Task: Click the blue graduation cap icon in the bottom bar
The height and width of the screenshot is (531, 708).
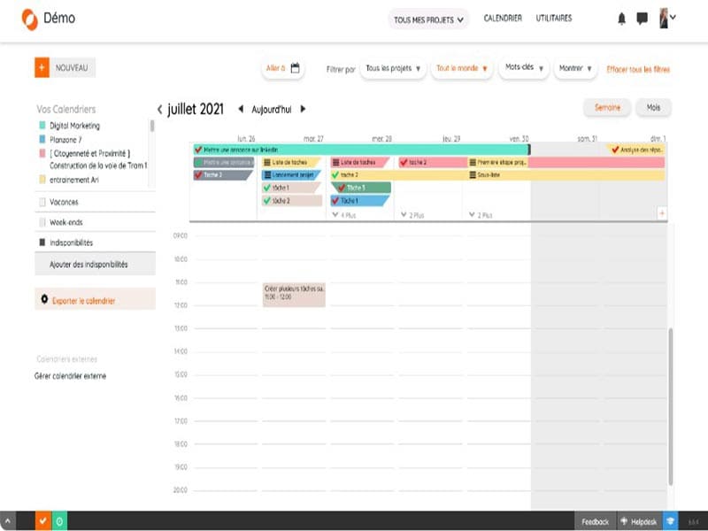Action: pos(670,521)
